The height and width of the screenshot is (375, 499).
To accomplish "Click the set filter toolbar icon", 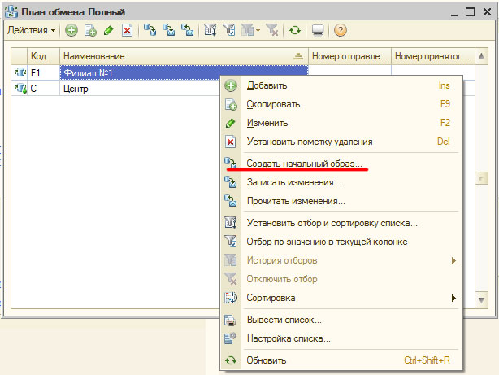I will coord(209,30).
